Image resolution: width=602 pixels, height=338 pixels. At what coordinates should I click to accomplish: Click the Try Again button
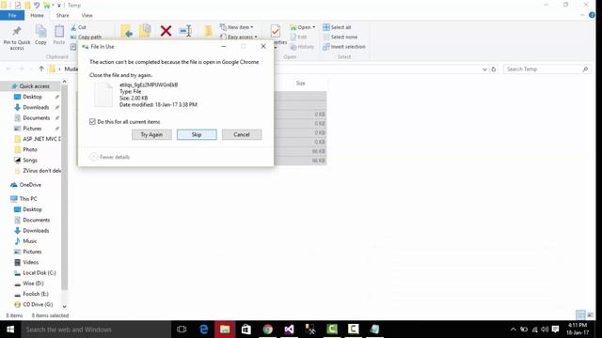(x=151, y=134)
